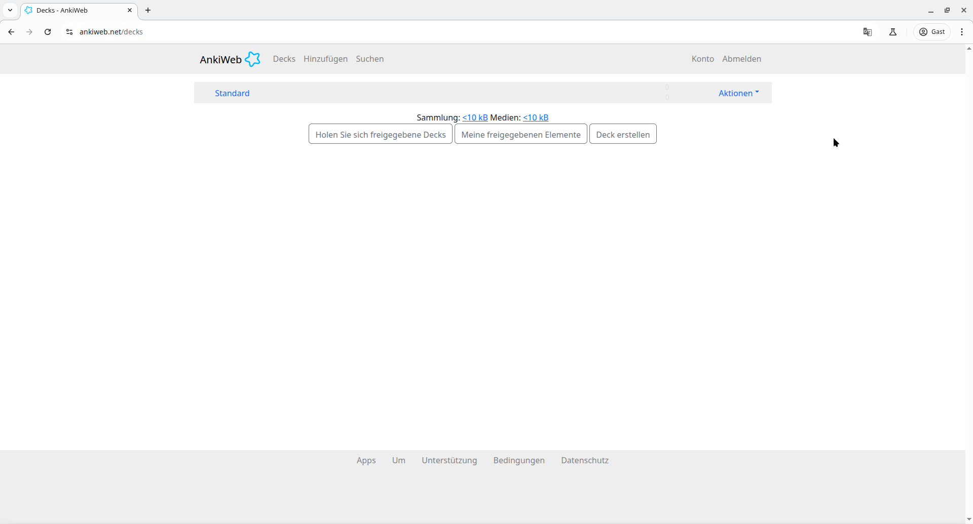
Task: Open Apps link in footer
Action: click(366, 460)
